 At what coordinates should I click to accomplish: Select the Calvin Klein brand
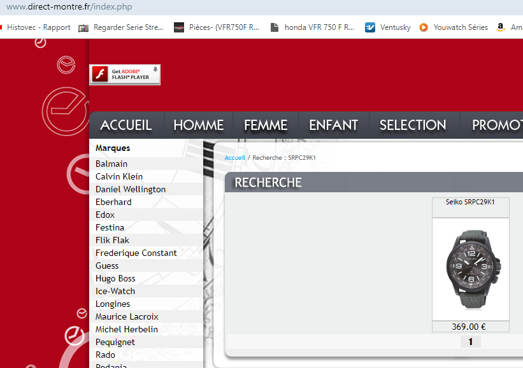point(119,176)
